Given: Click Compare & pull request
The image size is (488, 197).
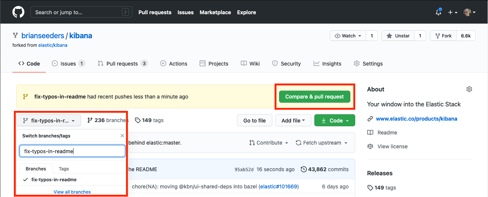Looking at the screenshot, I should [314, 97].
